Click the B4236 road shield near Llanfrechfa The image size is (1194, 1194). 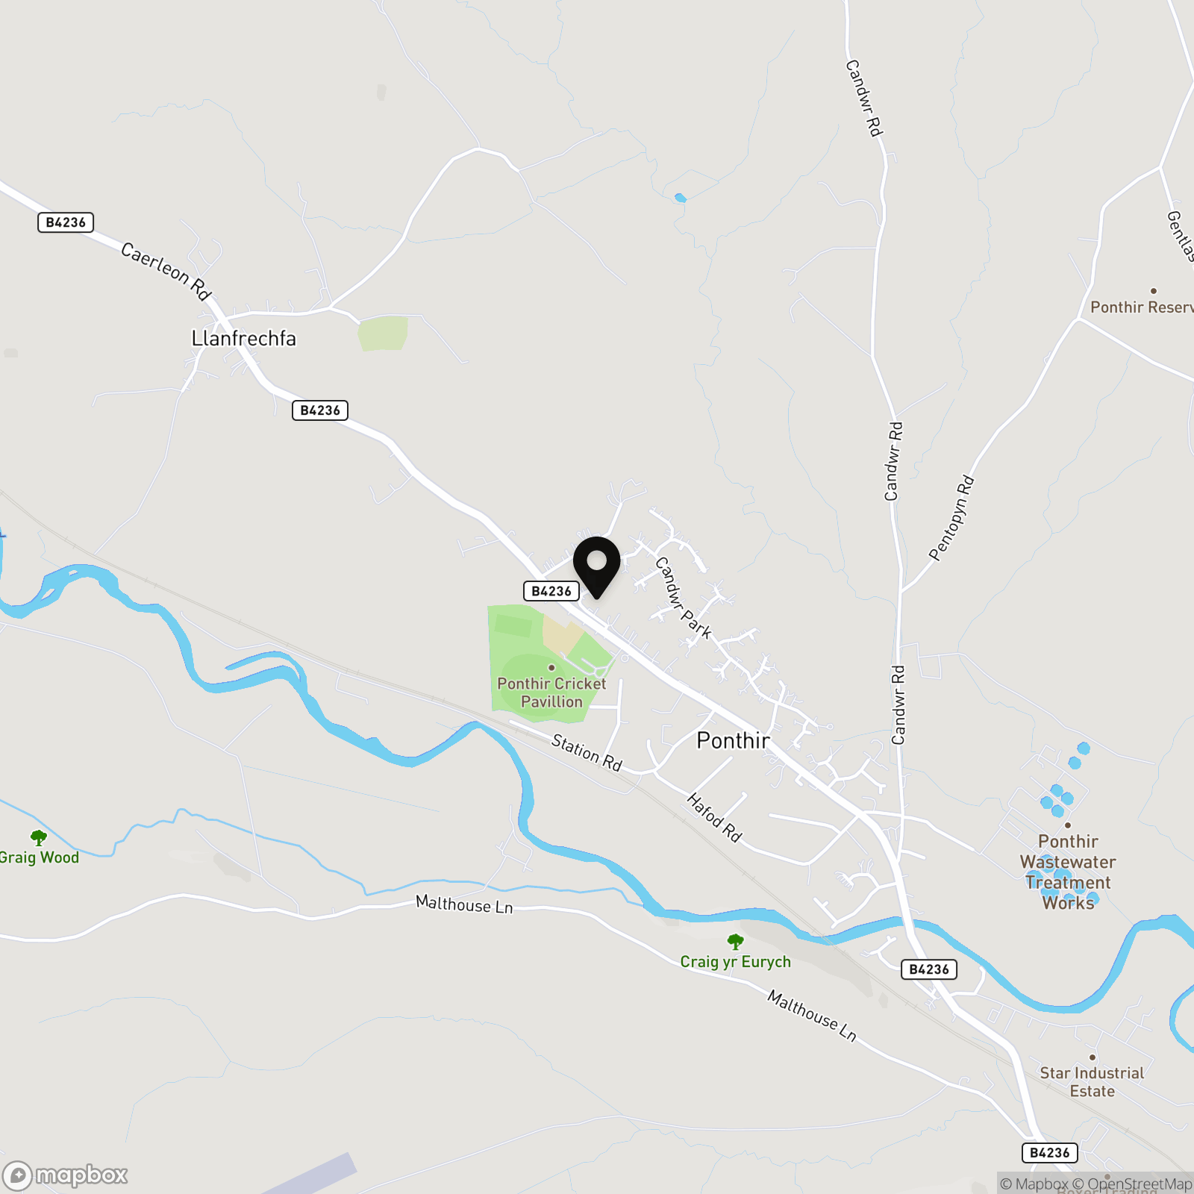[x=320, y=410]
